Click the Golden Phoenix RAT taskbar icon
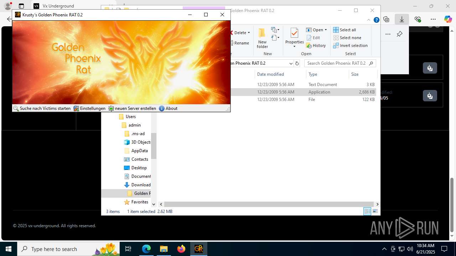The height and width of the screenshot is (256, 456). 198,249
